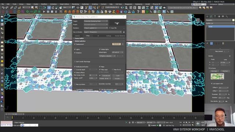The width and height of the screenshot is (235, 132).
Task: Activate the Select and Rotate tool
Action: [53, 8]
